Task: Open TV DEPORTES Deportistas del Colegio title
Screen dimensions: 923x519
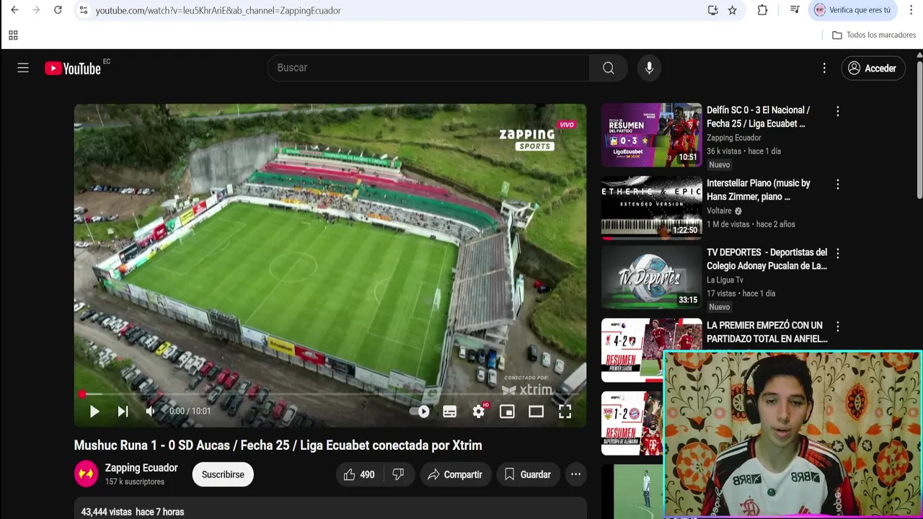Action: [x=767, y=259]
